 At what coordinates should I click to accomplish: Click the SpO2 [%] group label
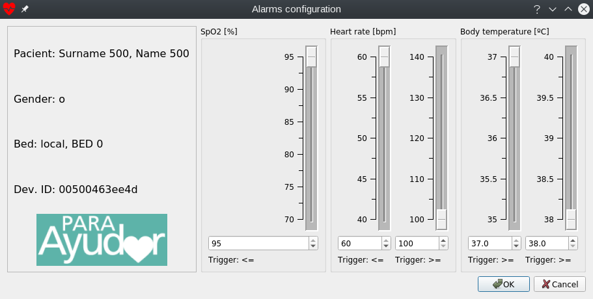tap(219, 32)
